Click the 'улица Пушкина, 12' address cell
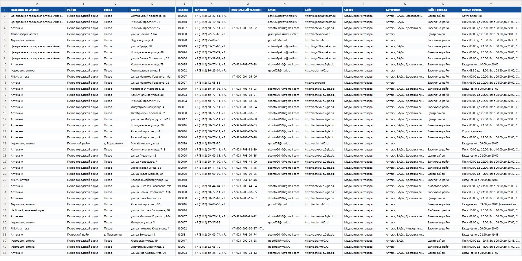The height and width of the screenshot is (261, 522). click(152, 155)
